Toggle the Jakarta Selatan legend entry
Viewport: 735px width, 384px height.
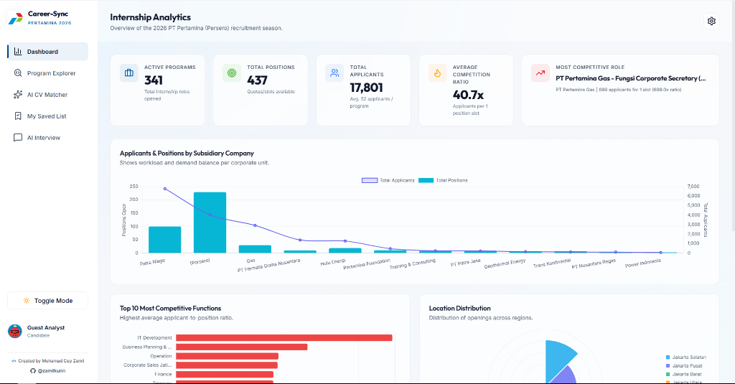pyautogui.click(x=685, y=357)
